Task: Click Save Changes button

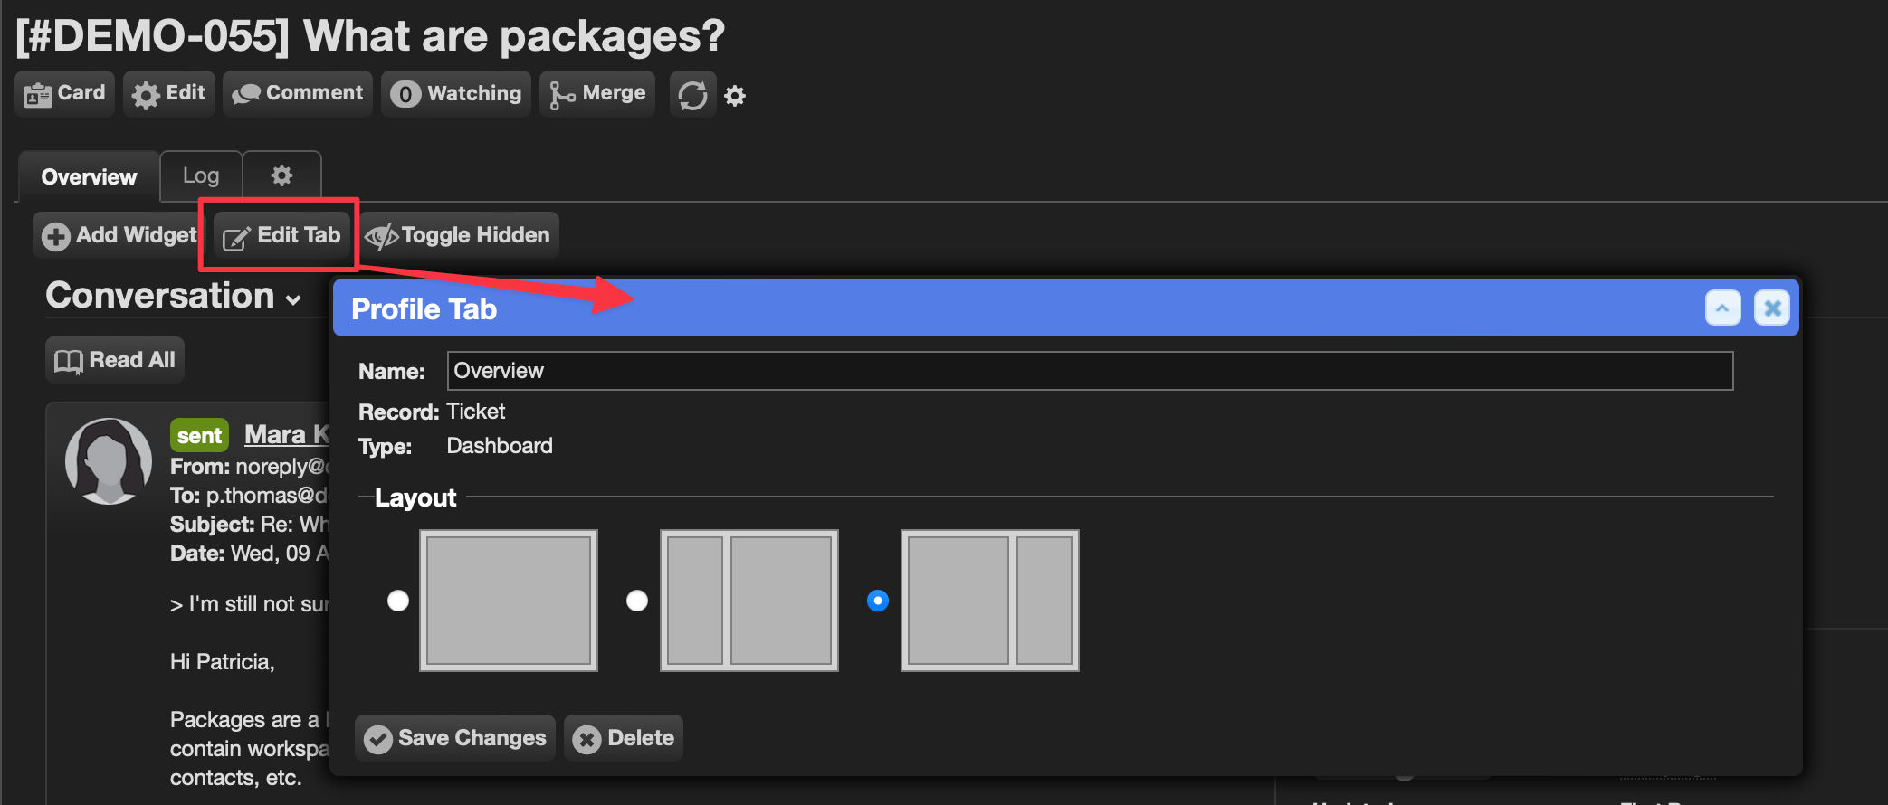Action: click(455, 738)
